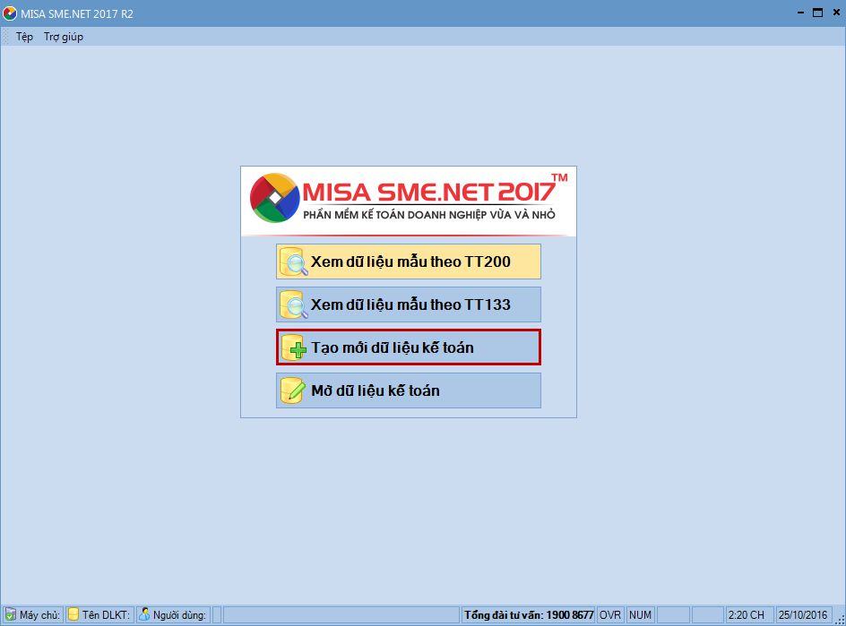The width and height of the screenshot is (846, 626).
Task: Click Xem dữ liệu mẫu theo TT200 button
Action: [409, 262]
